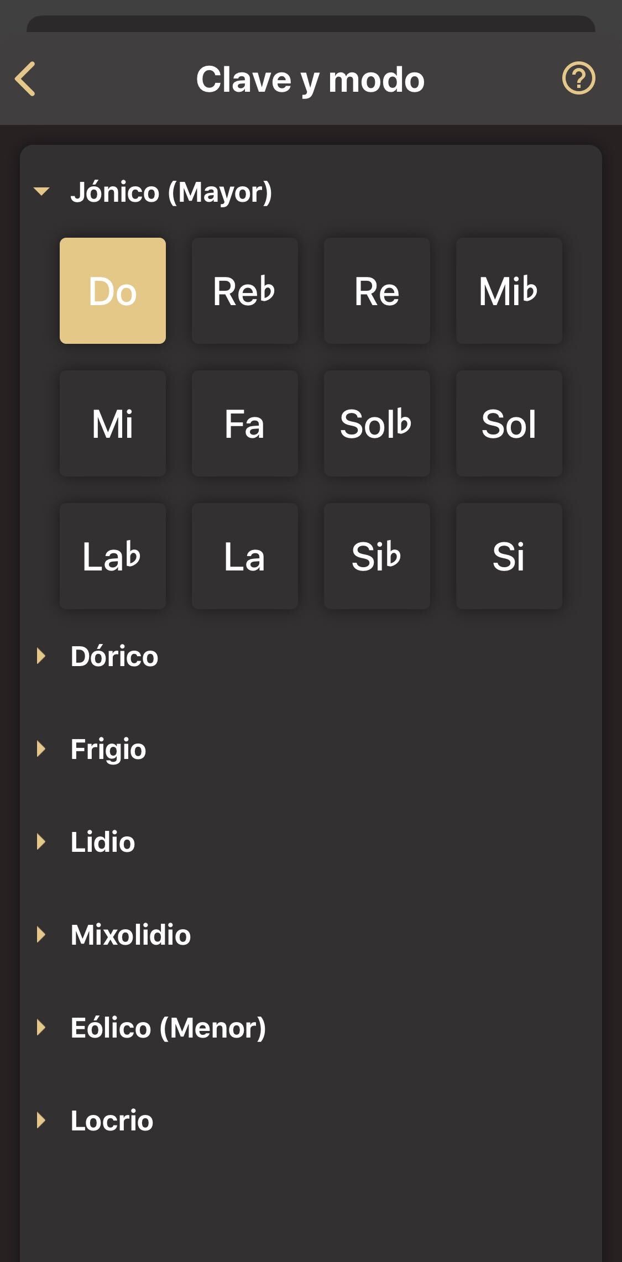This screenshot has width=622, height=1262.
Task: Tap the Sol key button
Action: [x=509, y=423]
